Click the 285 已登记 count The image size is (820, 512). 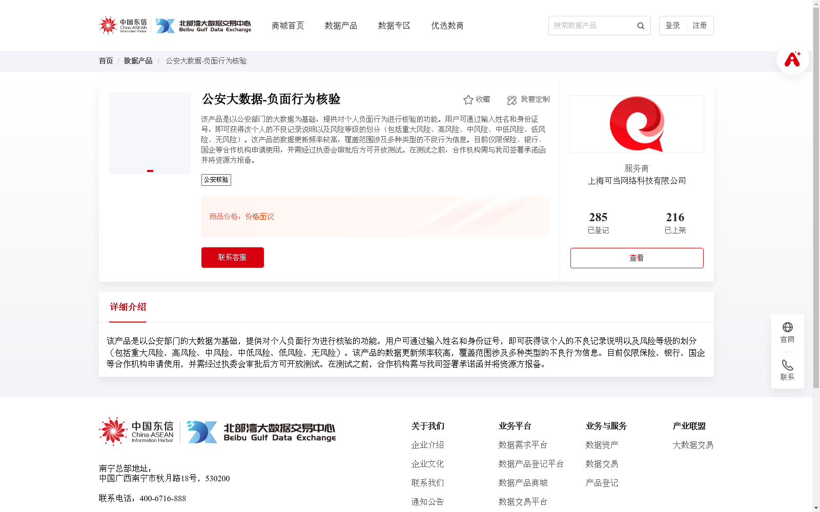pyautogui.click(x=598, y=223)
